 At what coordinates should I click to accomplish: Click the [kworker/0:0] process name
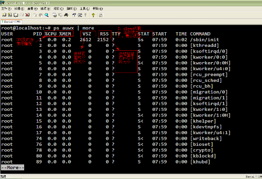pyautogui.click(x=209, y=57)
